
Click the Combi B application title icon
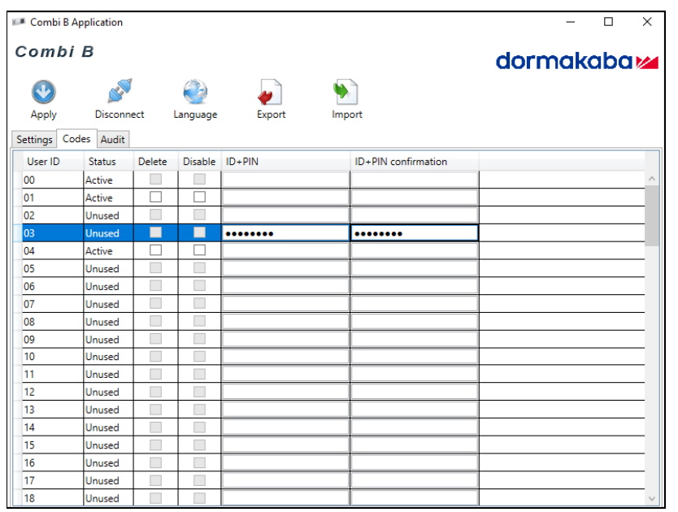pyautogui.click(x=20, y=22)
